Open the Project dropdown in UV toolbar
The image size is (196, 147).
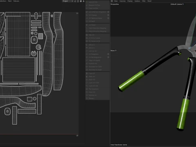coord(68,1)
